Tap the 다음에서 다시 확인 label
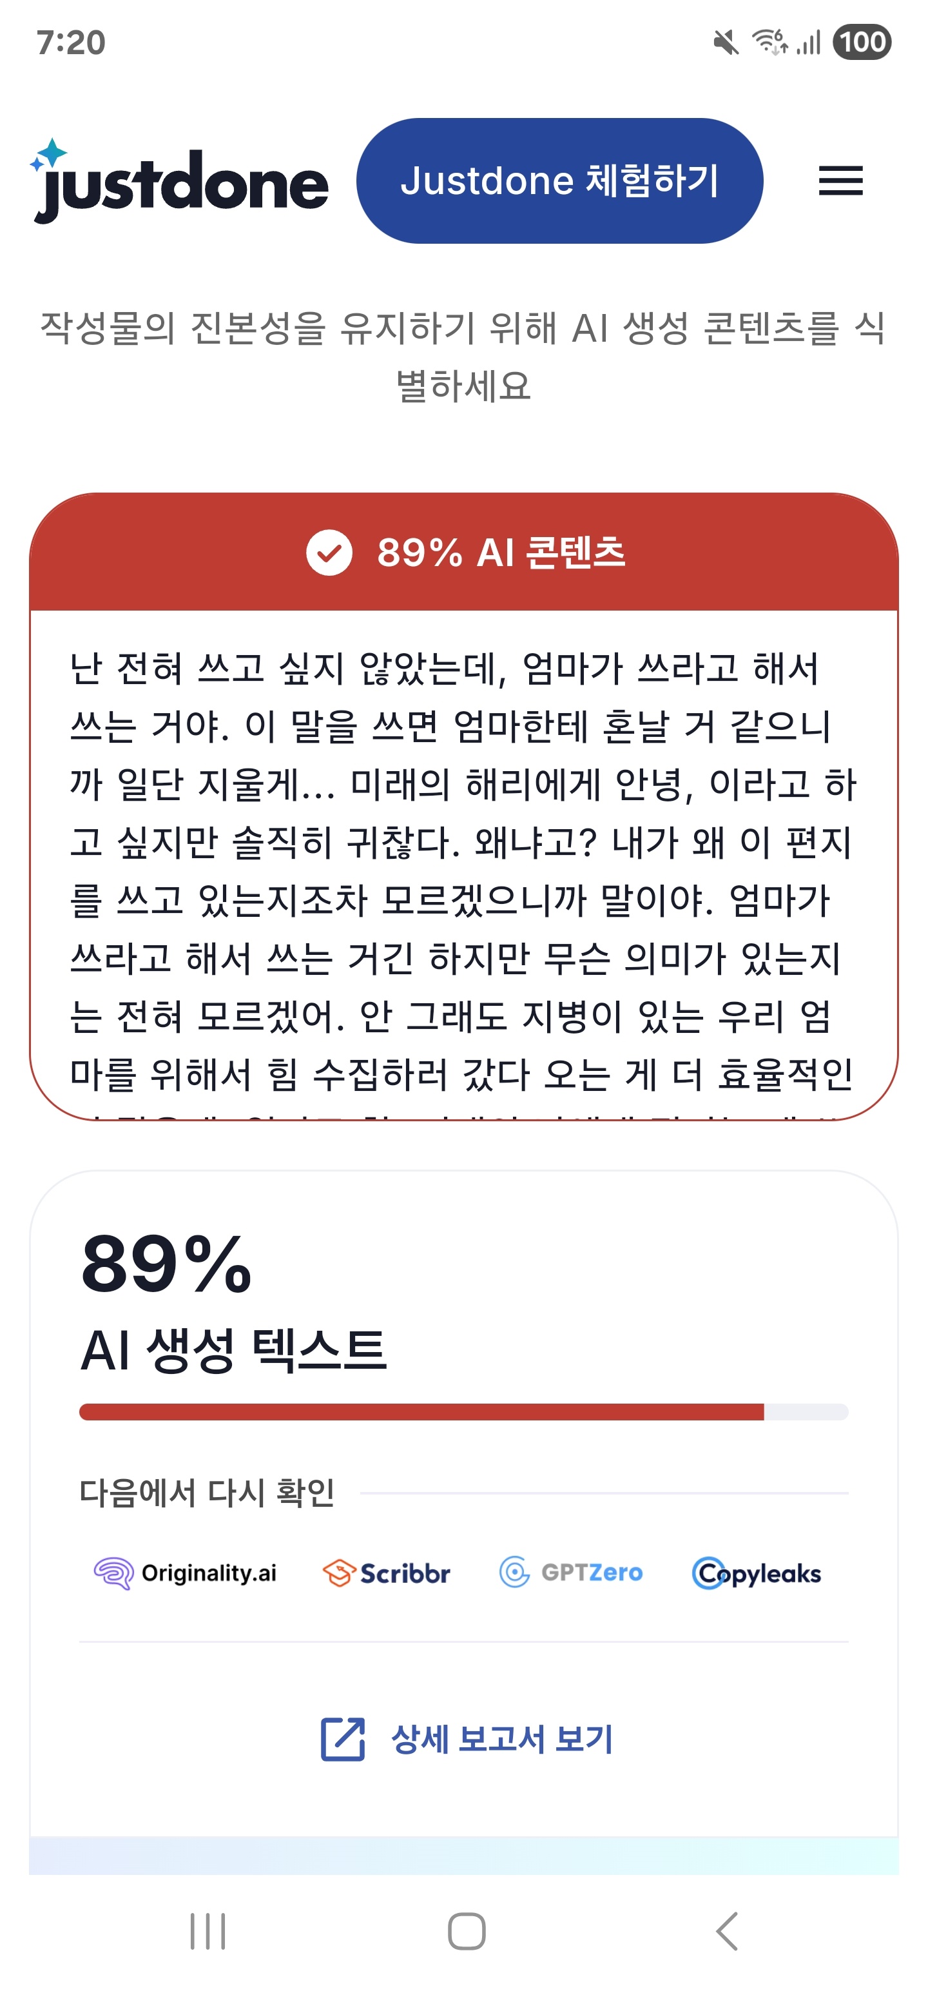Image resolution: width=928 pixels, height=1991 pixels. coord(207,1493)
